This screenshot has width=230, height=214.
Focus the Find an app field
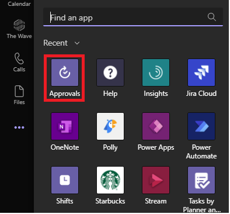(x=133, y=17)
